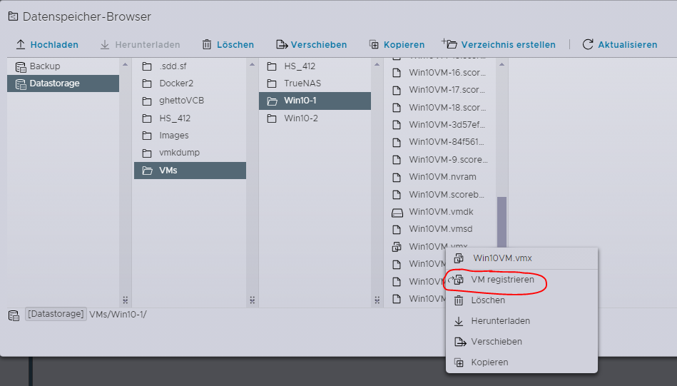Open the Win10-2 folder
The height and width of the screenshot is (386, 677).
pos(300,118)
